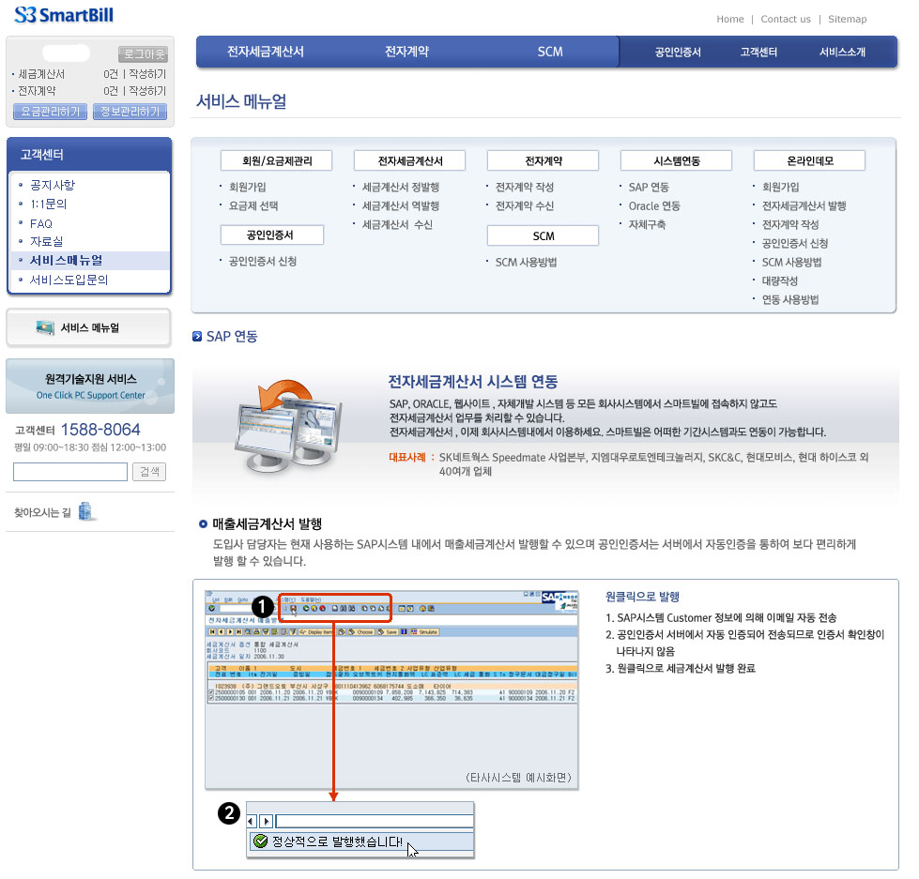Click the 로그아웃 button
The image size is (919, 879).
point(143,54)
